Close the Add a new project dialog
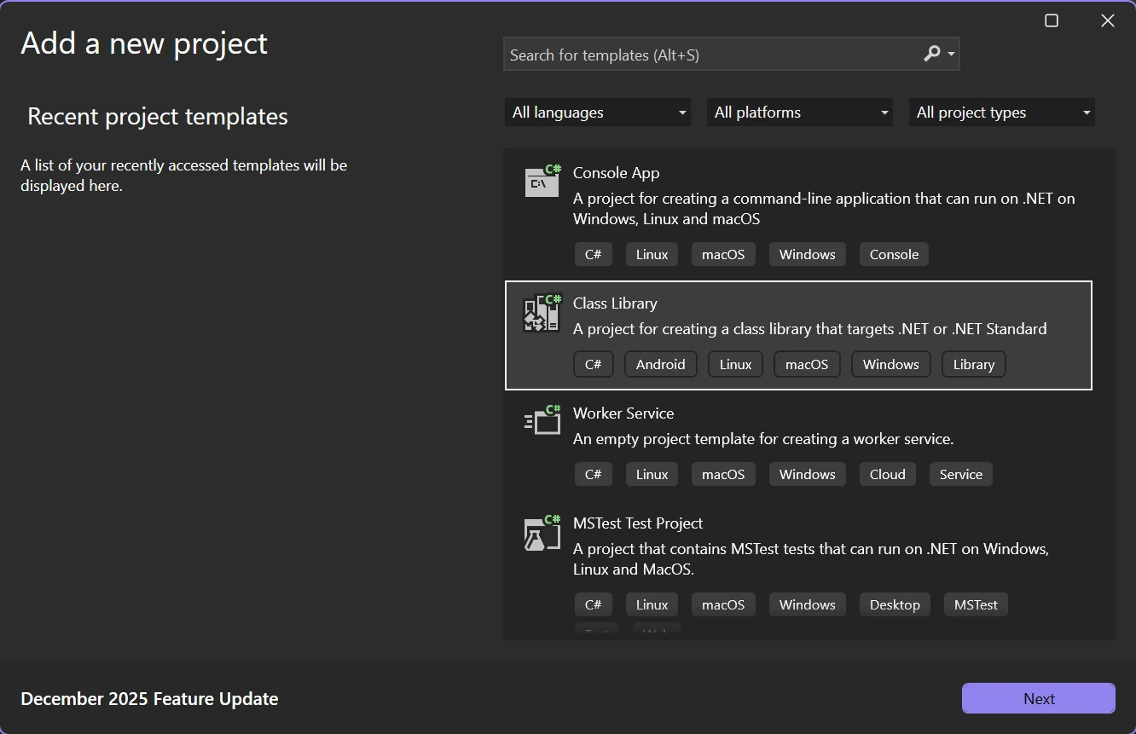 coord(1108,20)
